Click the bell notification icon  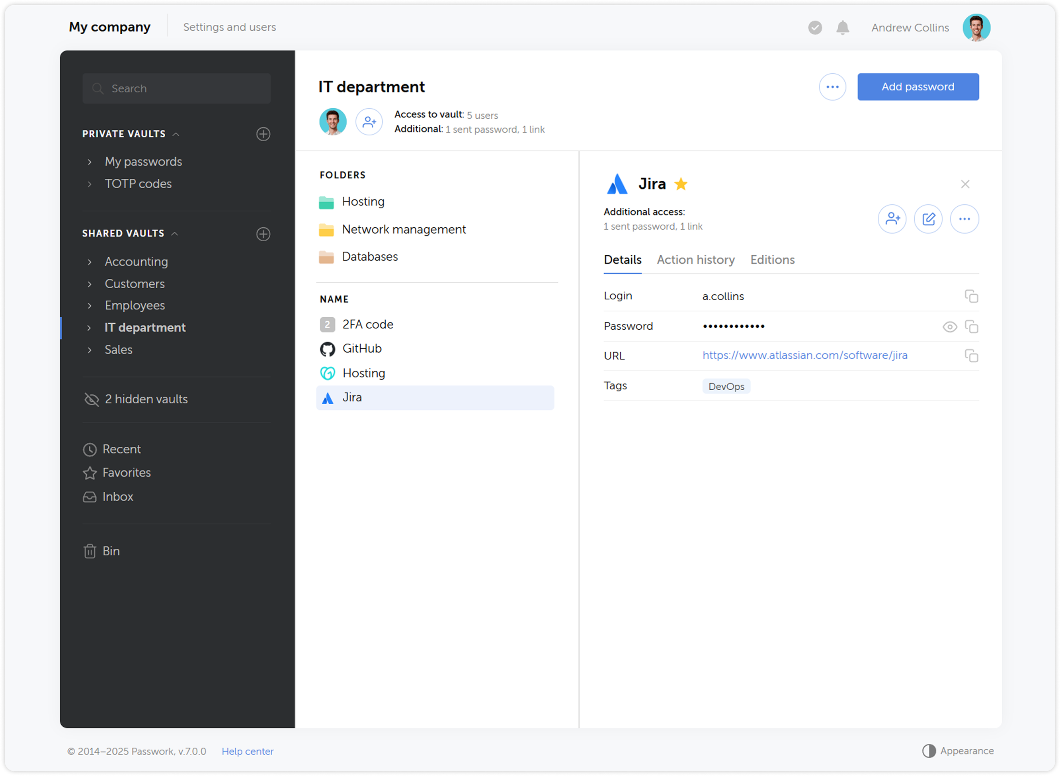pos(842,28)
